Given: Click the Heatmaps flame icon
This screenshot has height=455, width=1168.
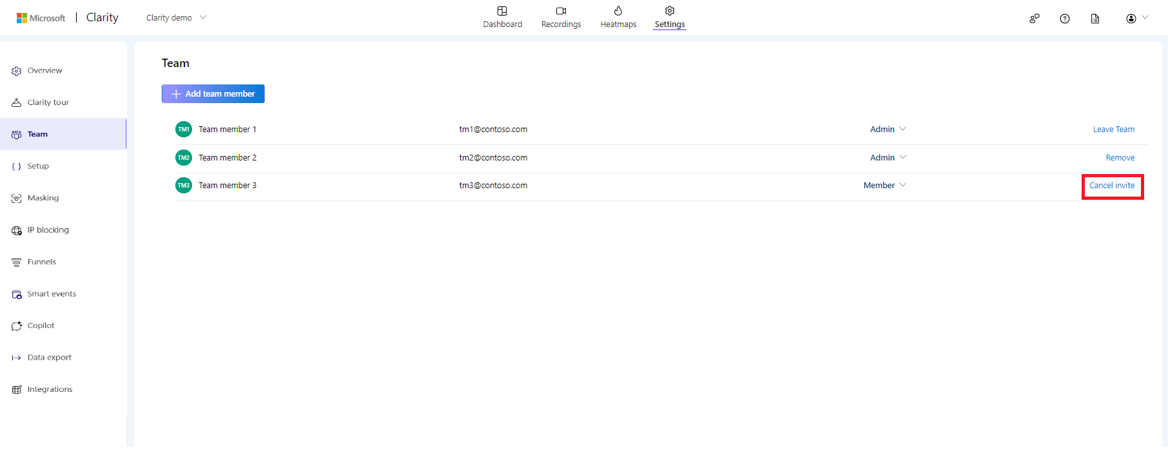Looking at the screenshot, I should click(618, 10).
